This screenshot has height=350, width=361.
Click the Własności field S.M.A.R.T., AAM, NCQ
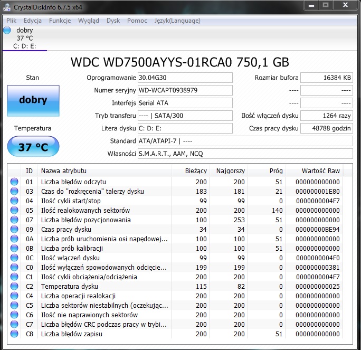point(245,154)
